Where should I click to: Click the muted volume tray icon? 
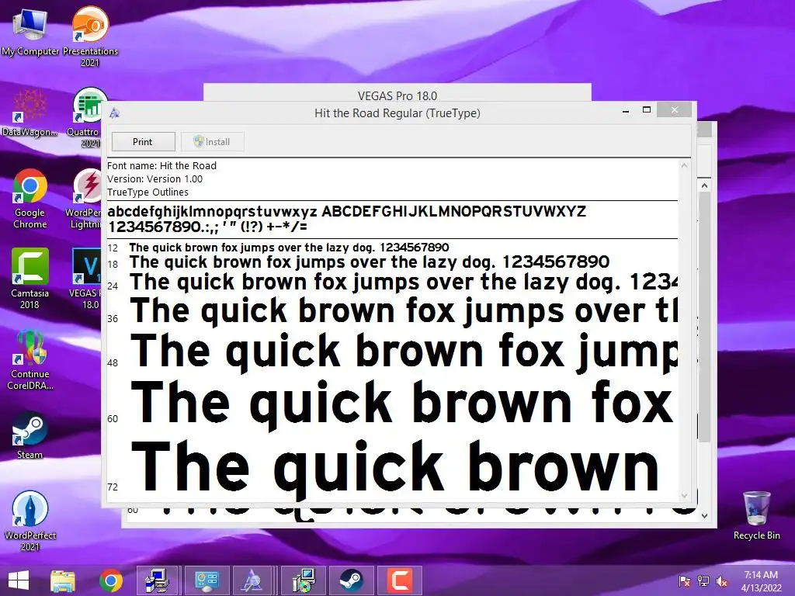(722, 581)
